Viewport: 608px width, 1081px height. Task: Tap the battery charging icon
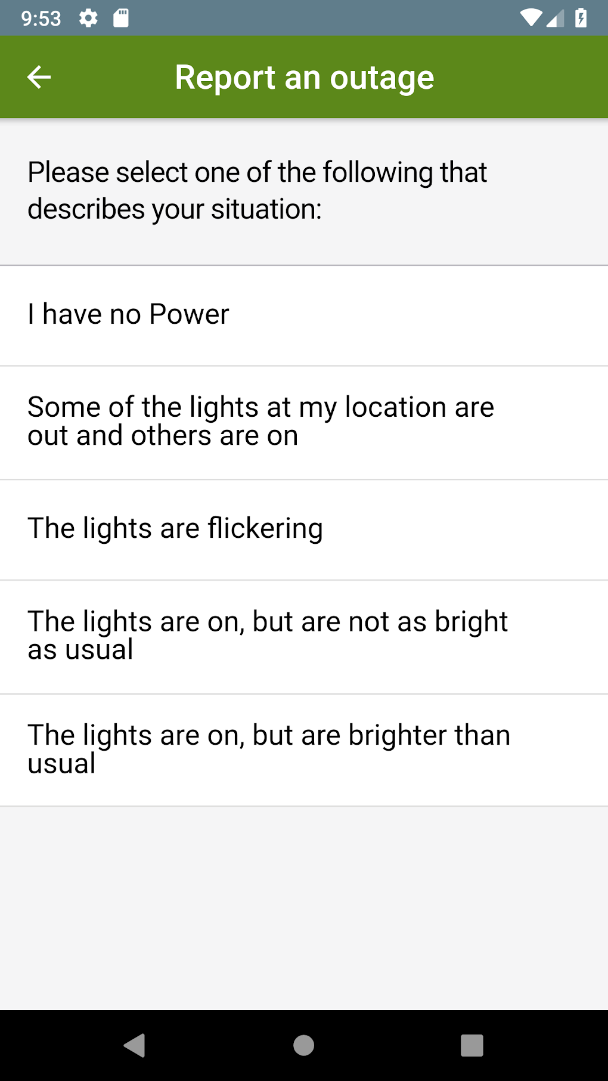[581, 18]
